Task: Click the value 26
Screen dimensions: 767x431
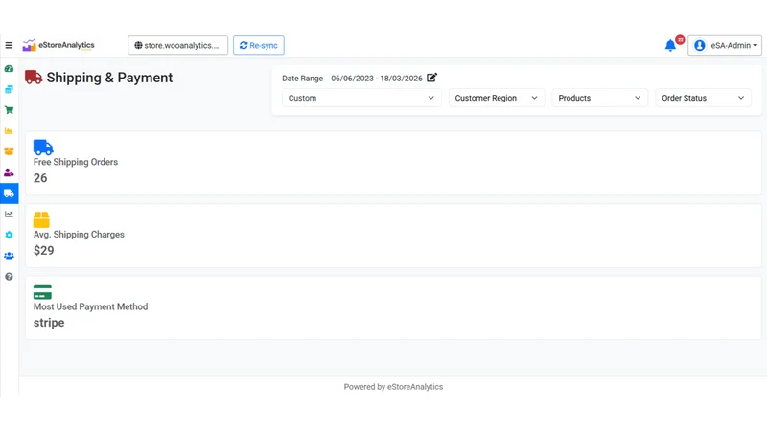Action: (x=40, y=178)
